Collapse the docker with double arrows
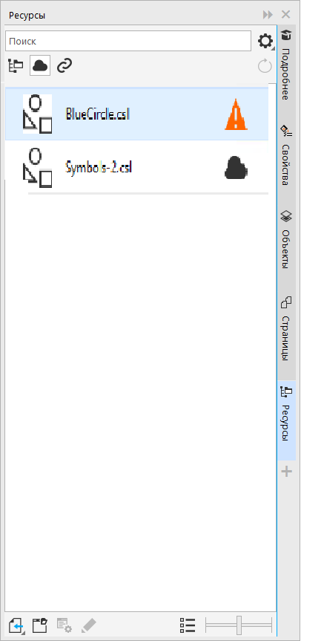The width and height of the screenshot is (324, 641). [268, 15]
